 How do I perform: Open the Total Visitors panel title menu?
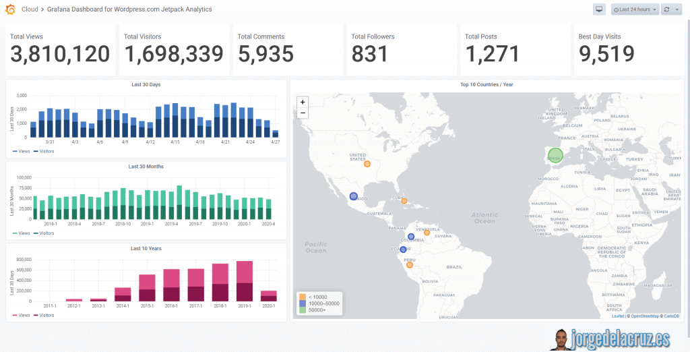pyautogui.click(x=143, y=36)
